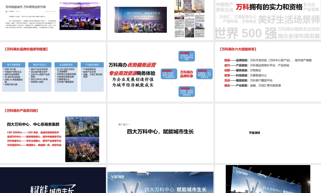The width and height of the screenshot is (321, 193).
Task: Click the aerial daytime building render image
Action: (82, 127)
